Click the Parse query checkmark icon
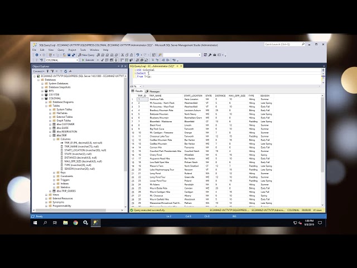357x268 pixels. pyautogui.click(x=102, y=60)
